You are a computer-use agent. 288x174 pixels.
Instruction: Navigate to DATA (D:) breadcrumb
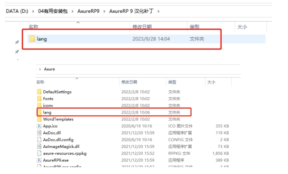[16, 11]
